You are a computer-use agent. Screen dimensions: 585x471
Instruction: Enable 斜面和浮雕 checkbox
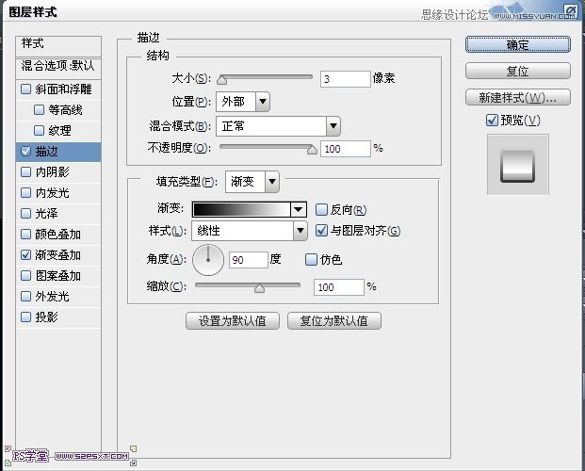click(25, 89)
